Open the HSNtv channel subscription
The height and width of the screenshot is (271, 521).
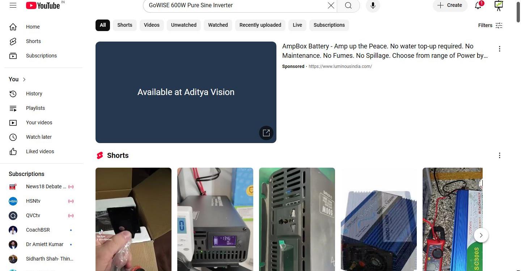[43, 201]
